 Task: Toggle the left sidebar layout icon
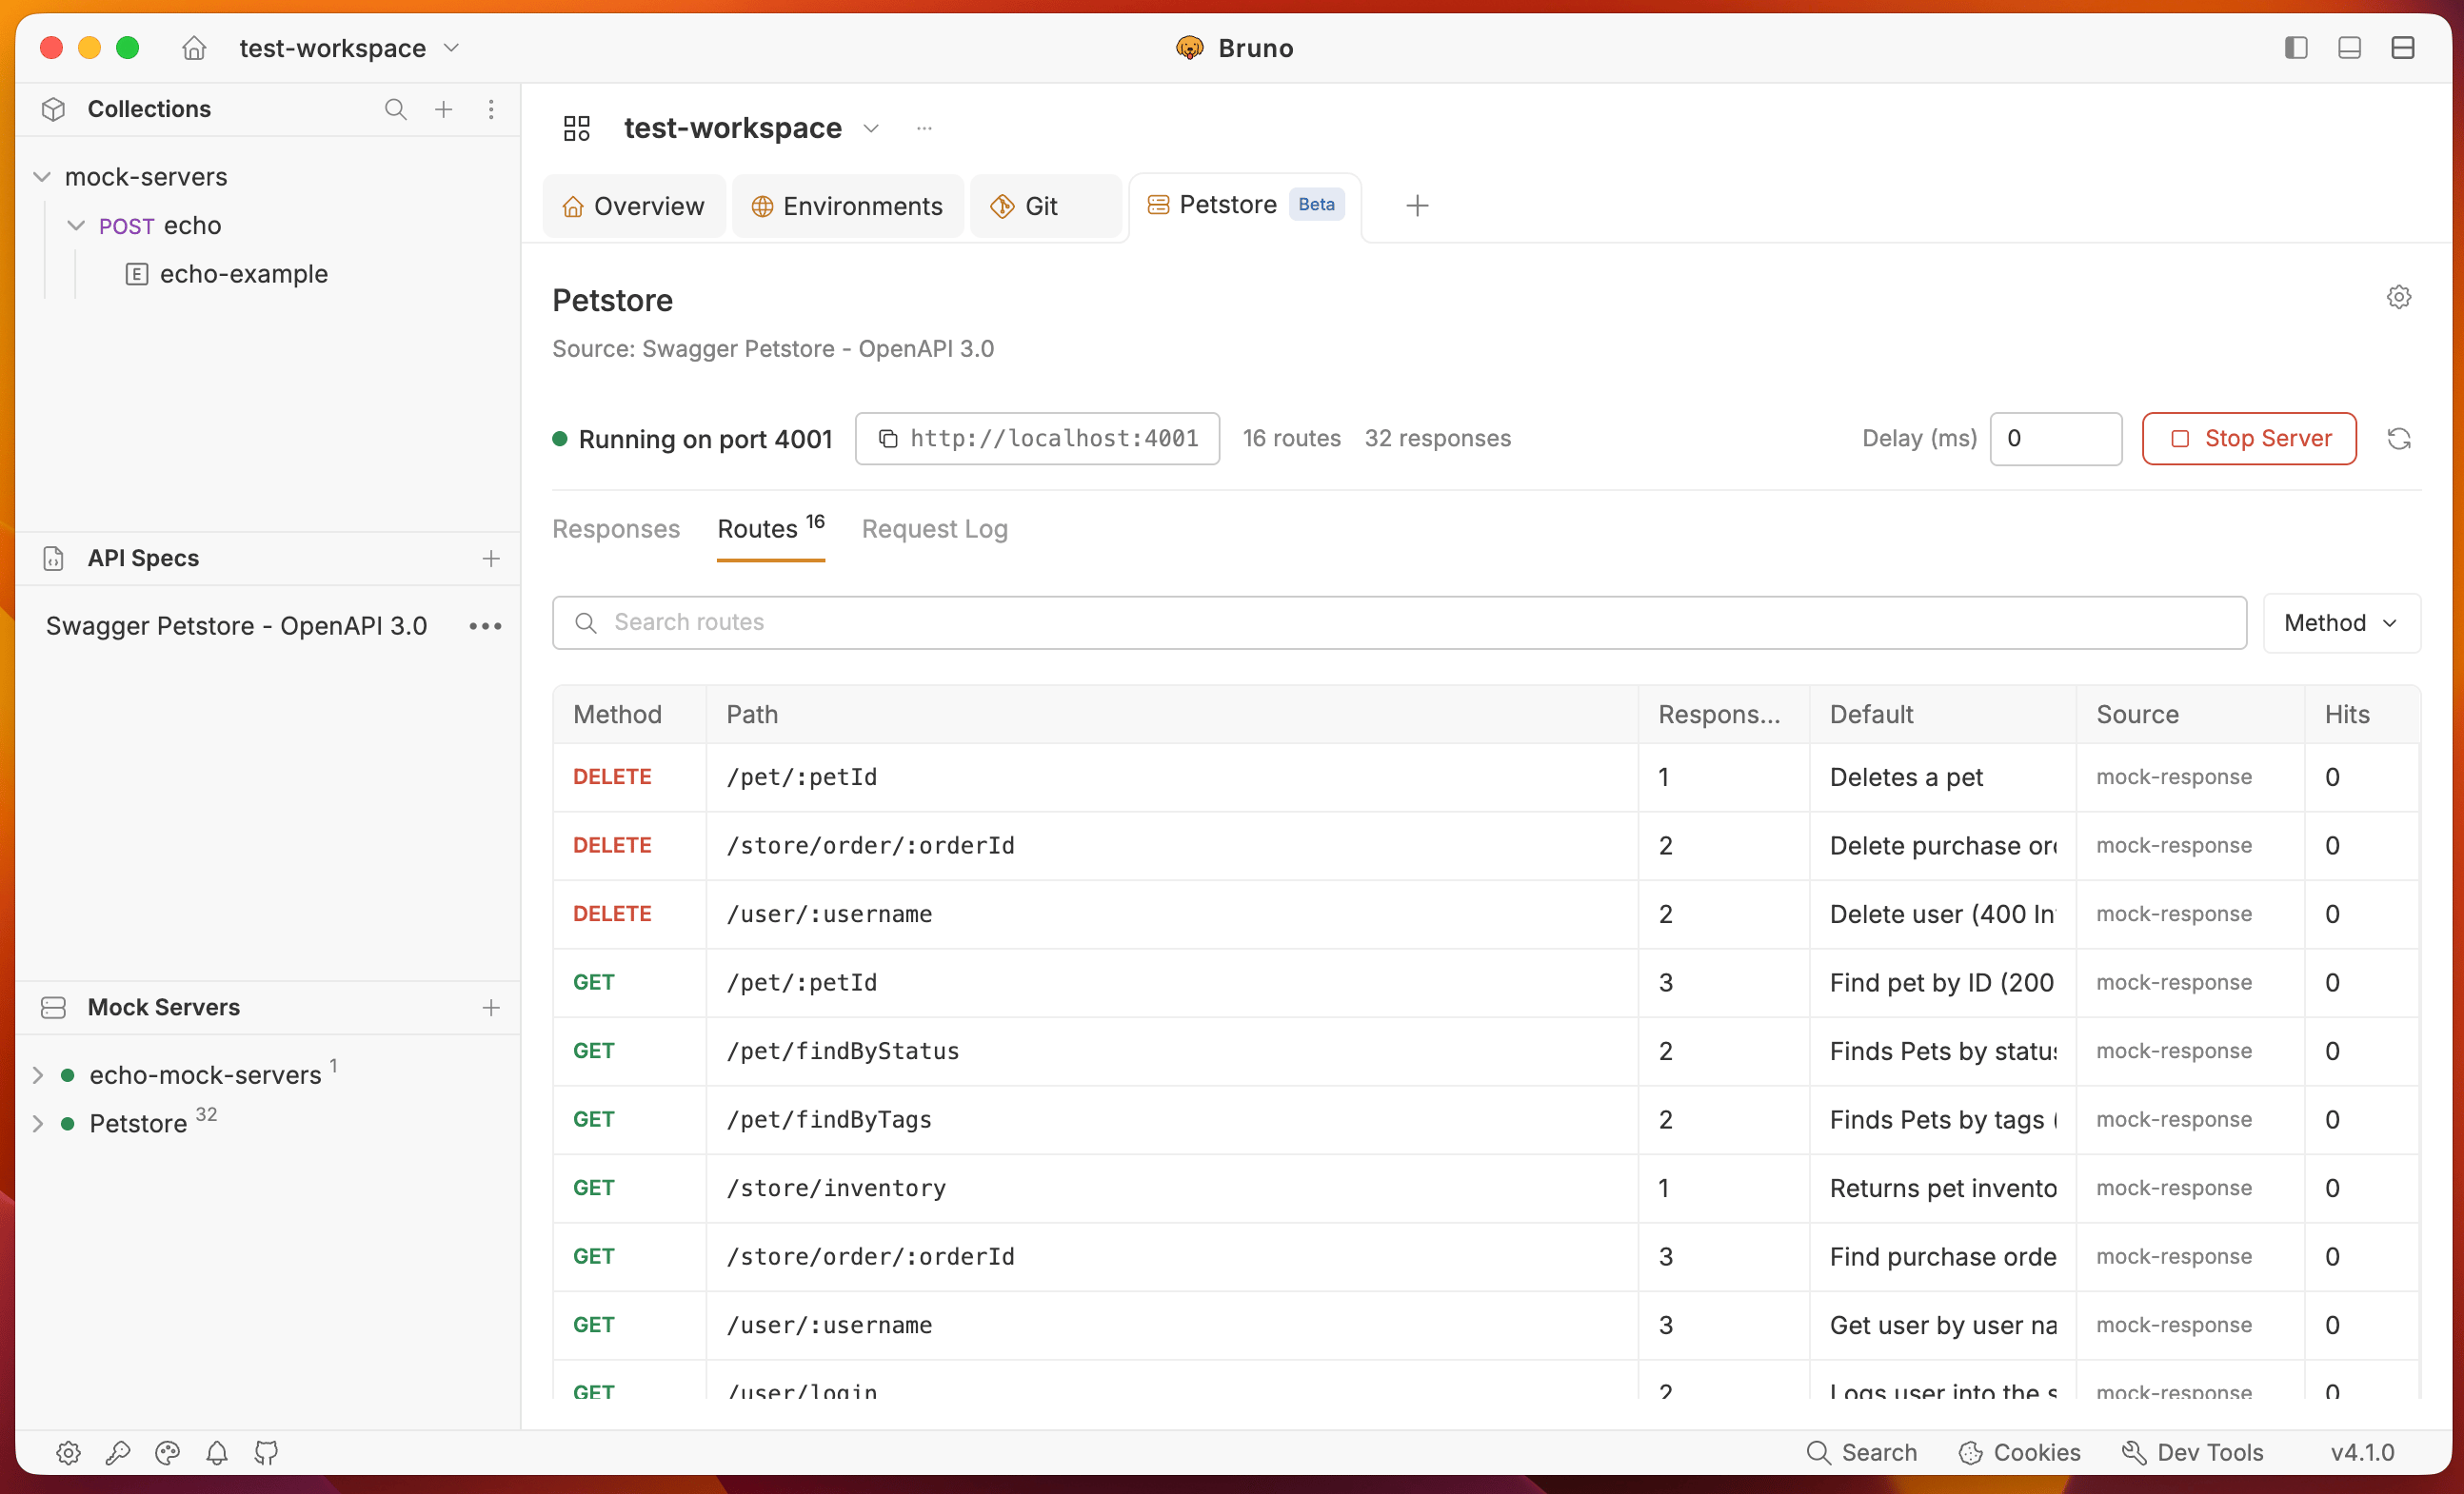2295,48
